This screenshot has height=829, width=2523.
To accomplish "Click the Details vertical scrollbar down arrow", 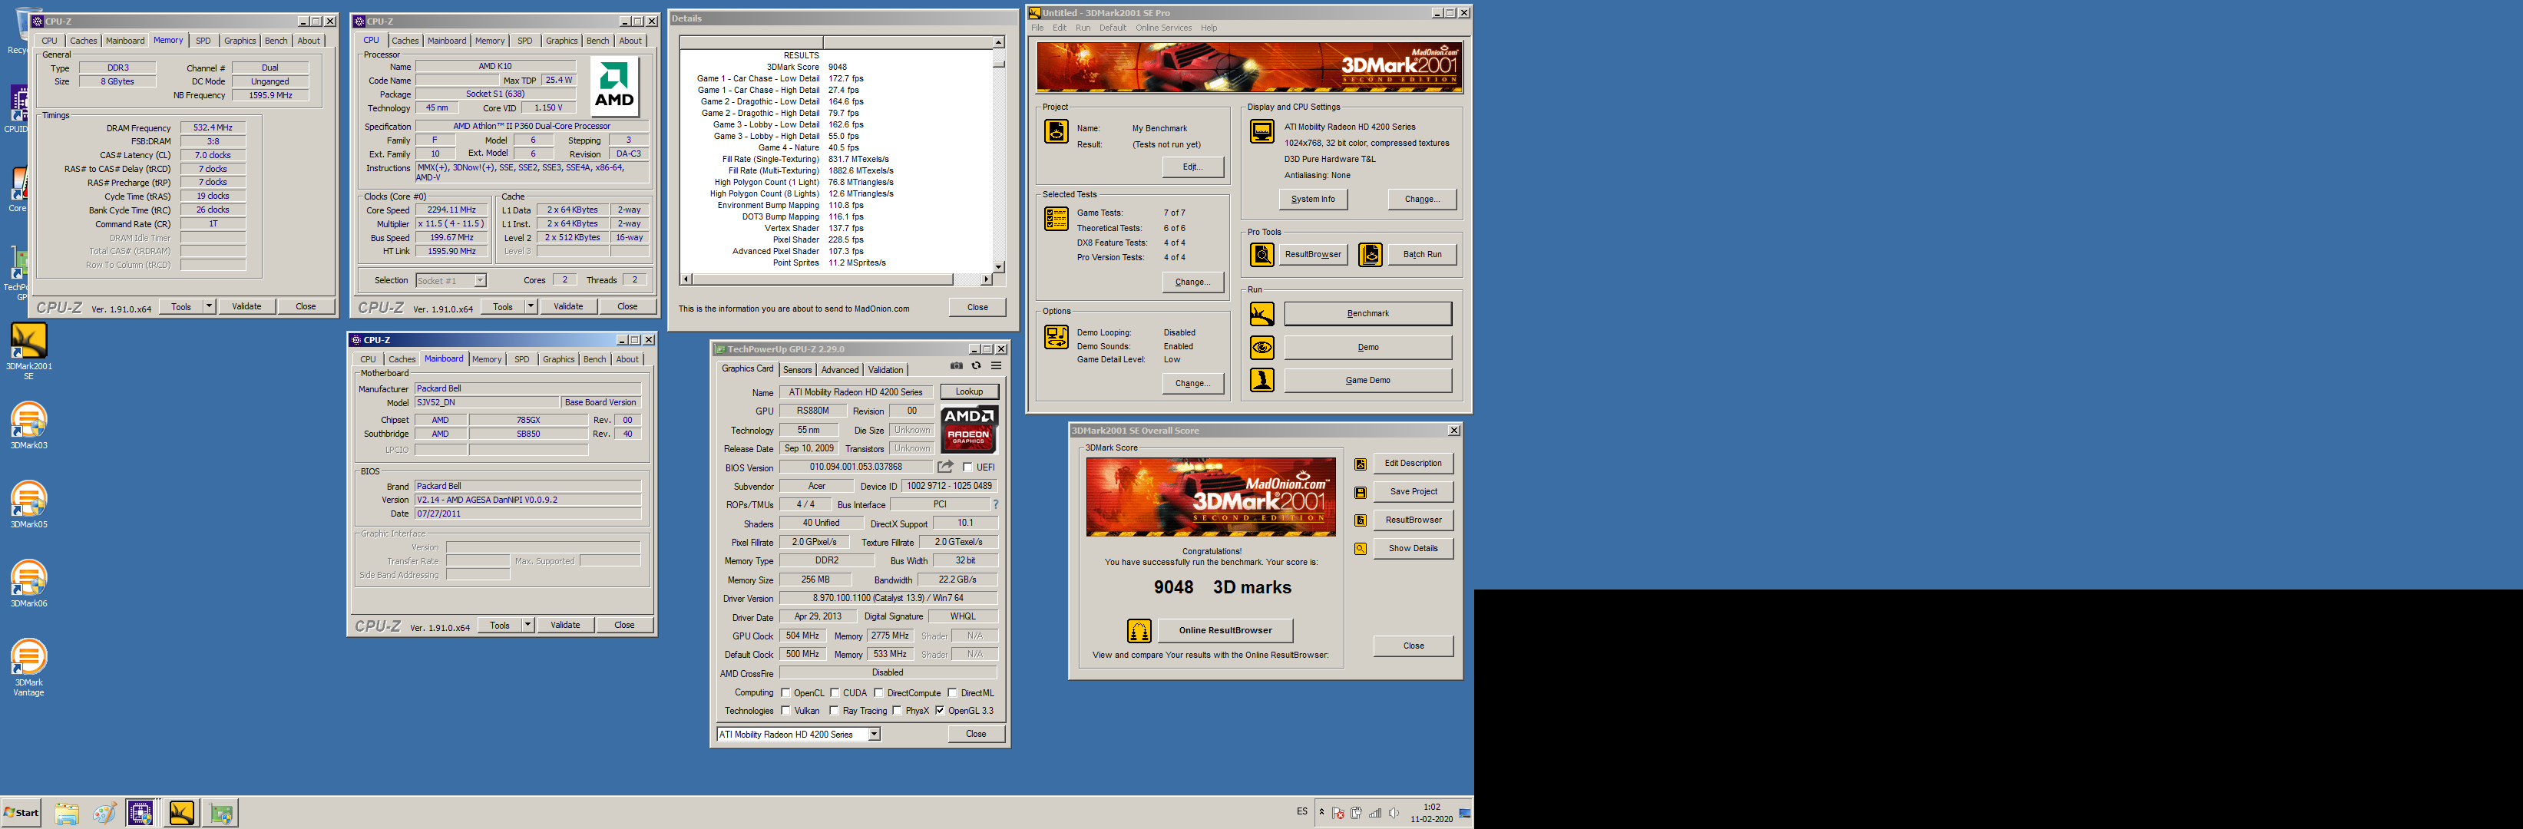I will pyautogui.click(x=998, y=266).
